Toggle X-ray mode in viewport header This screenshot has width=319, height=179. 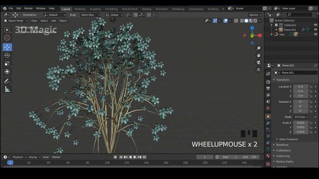(236, 21)
